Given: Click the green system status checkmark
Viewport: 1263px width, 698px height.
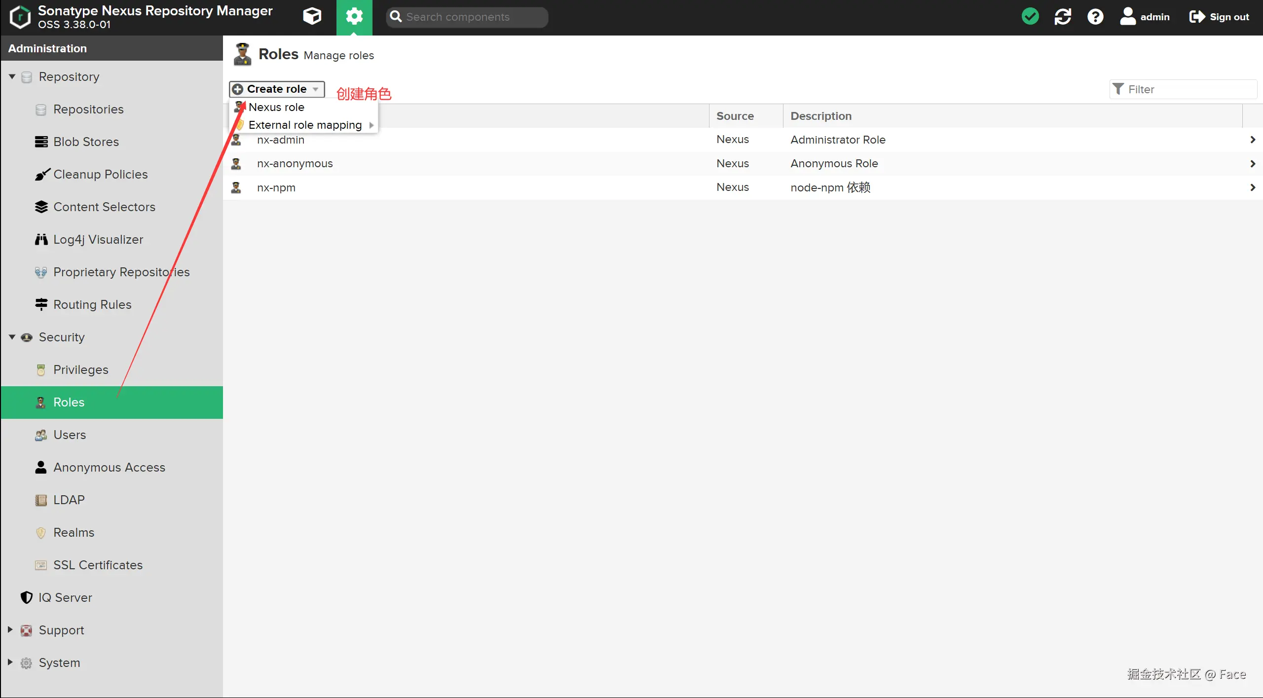Looking at the screenshot, I should pyautogui.click(x=1030, y=17).
